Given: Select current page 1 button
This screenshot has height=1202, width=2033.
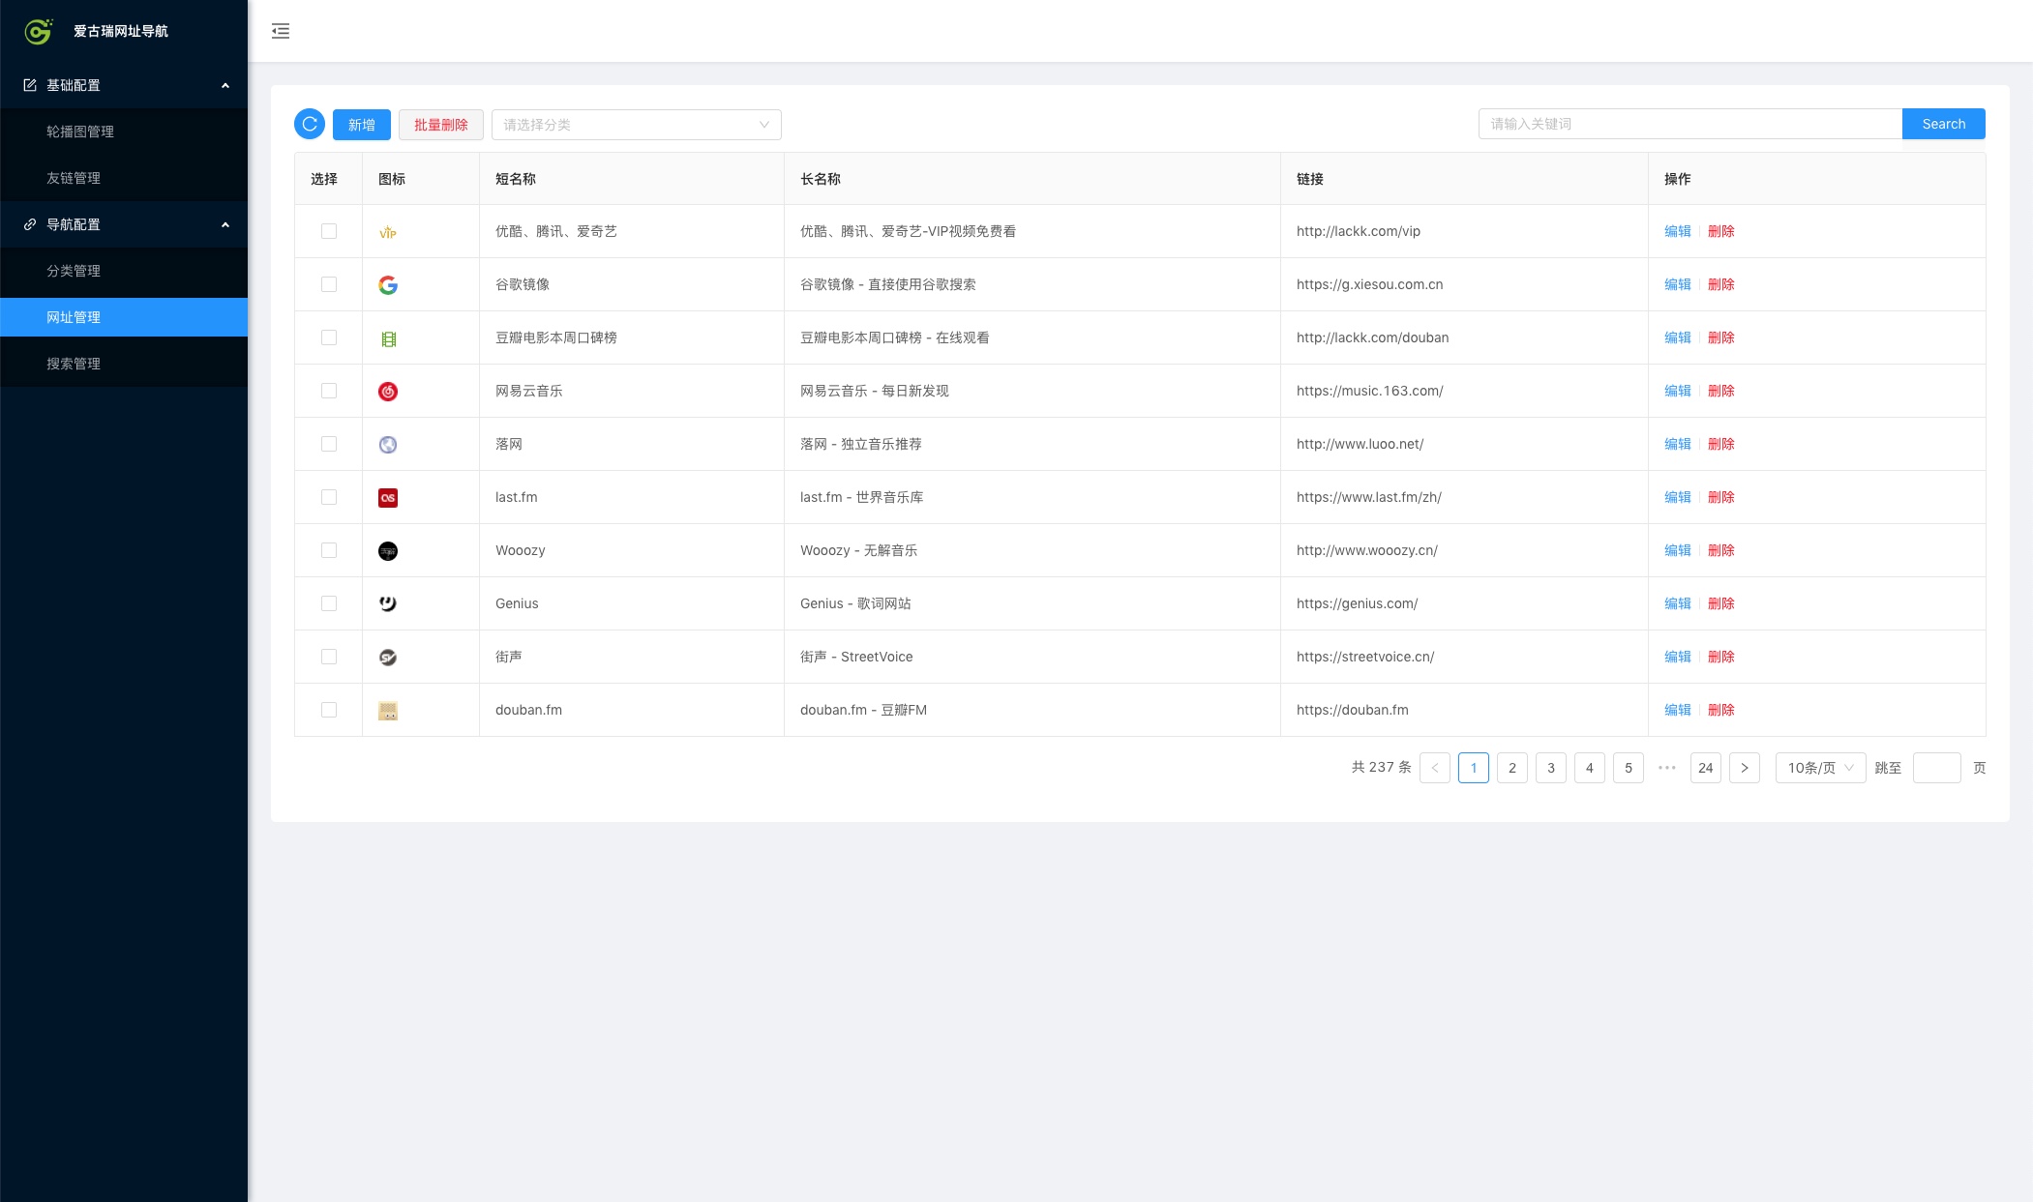Looking at the screenshot, I should [1474, 768].
